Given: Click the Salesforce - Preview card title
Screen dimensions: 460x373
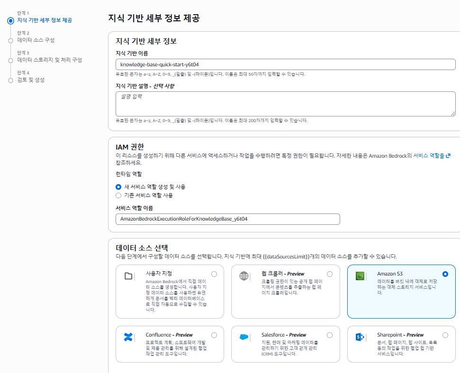Looking at the screenshot, I should [x=284, y=335].
